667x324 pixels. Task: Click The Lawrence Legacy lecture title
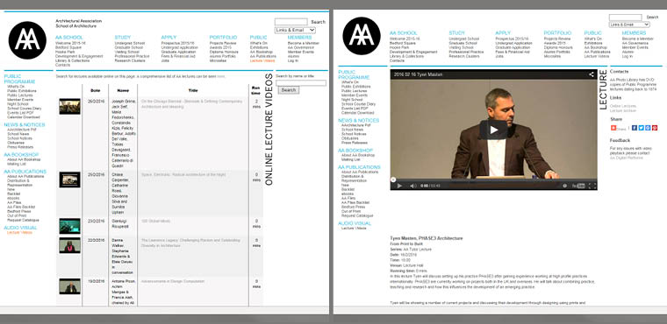pos(190,243)
